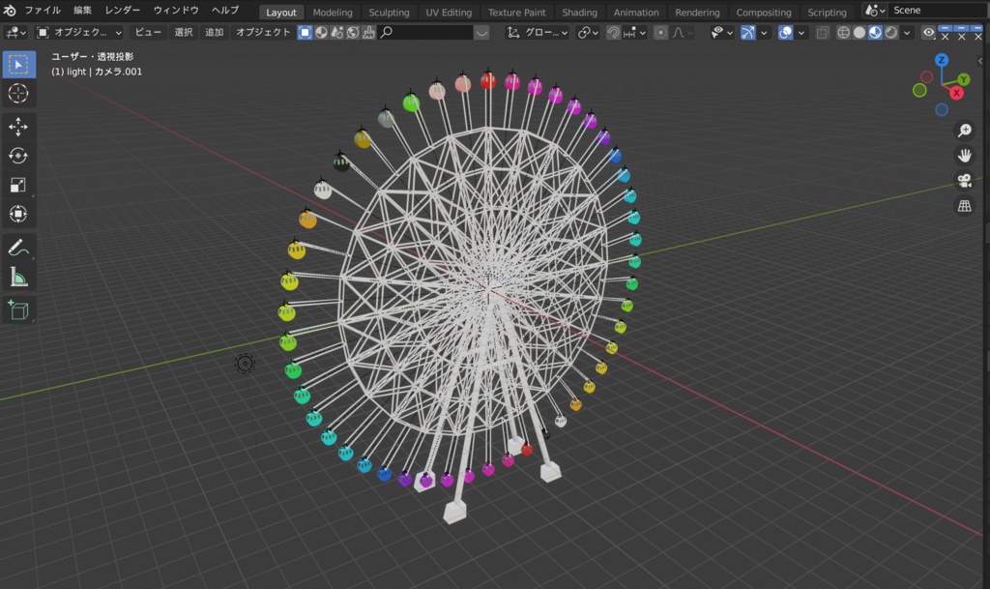990x589 pixels.
Task: Open transform orientation dropdown グロー
Action: (538, 32)
